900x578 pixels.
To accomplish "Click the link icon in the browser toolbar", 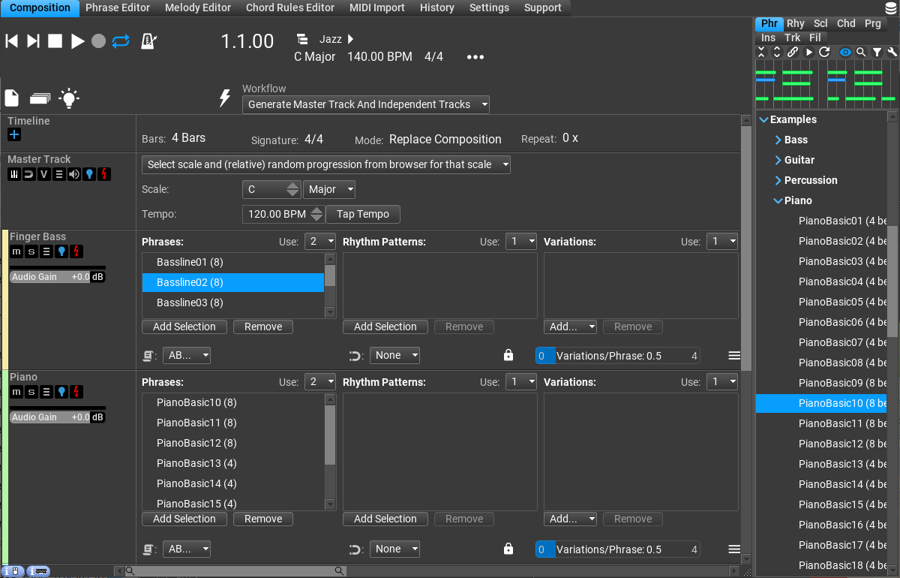I will click(793, 53).
